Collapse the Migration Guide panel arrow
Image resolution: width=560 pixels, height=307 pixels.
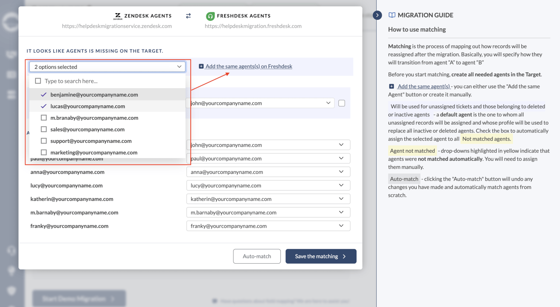(377, 15)
